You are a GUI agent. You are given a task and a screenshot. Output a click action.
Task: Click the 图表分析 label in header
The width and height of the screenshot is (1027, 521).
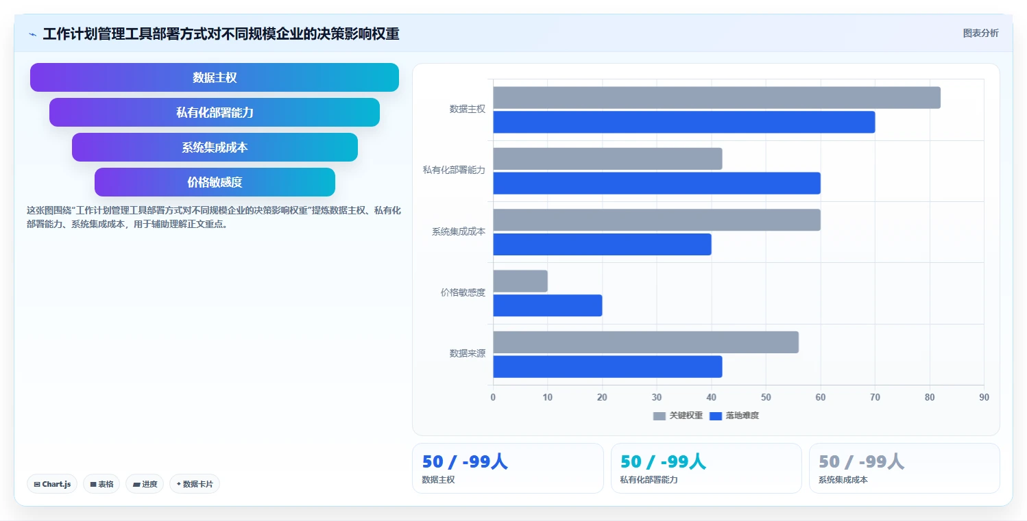(980, 33)
